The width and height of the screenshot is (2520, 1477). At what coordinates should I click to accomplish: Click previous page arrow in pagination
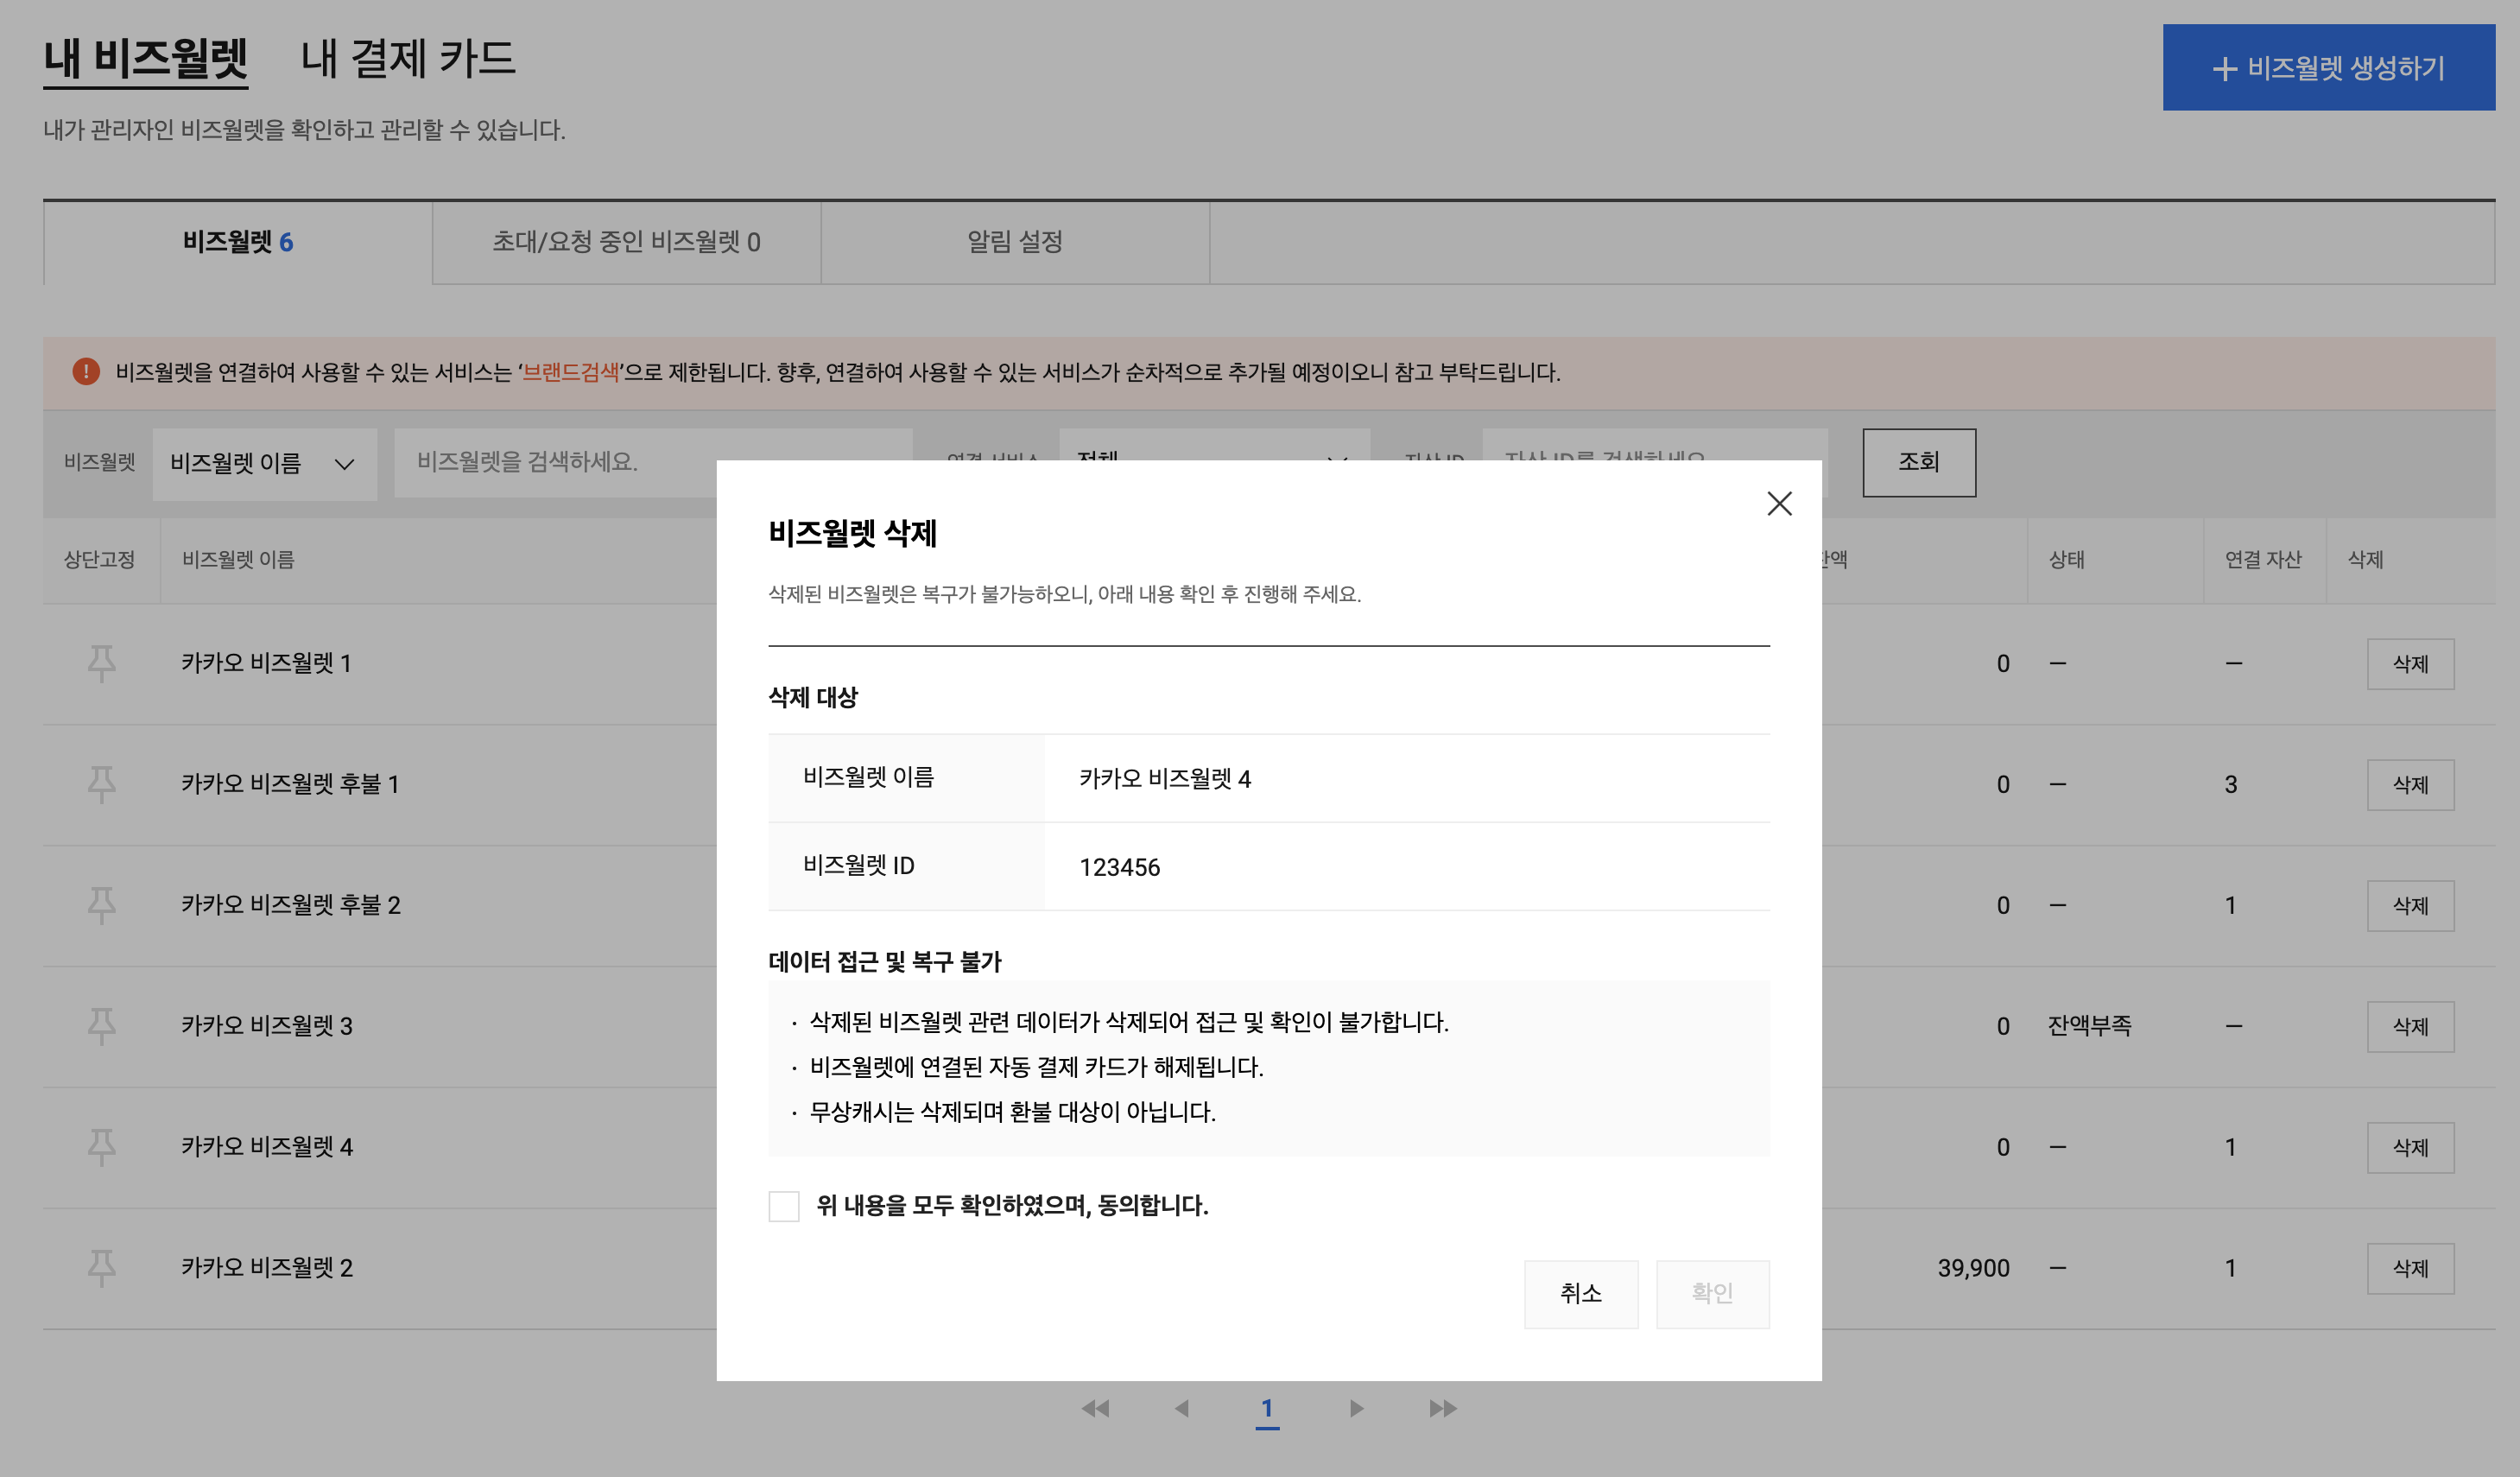(x=1181, y=1408)
